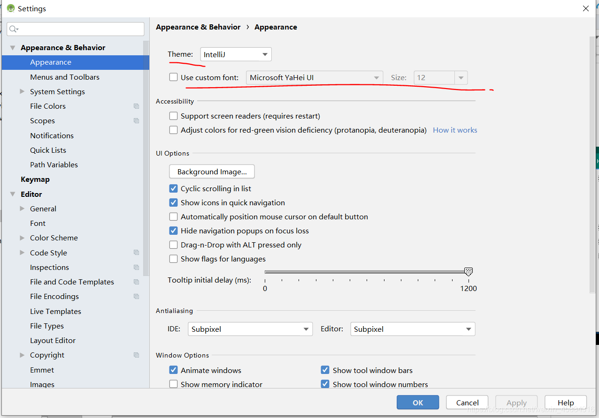The height and width of the screenshot is (418, 599).
Task: Uncheck Cyclic scrolling in list
Action: 174,188
